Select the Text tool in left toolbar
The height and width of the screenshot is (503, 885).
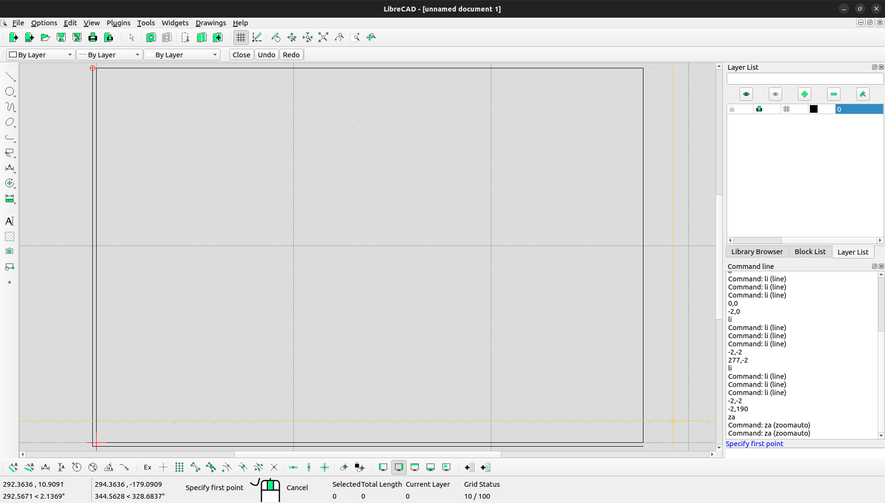10,221
